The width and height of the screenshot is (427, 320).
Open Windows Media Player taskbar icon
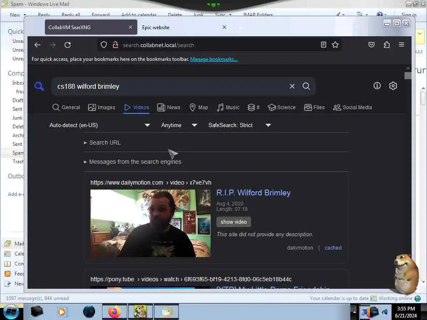pyautogui.click(x=62, y=312)
